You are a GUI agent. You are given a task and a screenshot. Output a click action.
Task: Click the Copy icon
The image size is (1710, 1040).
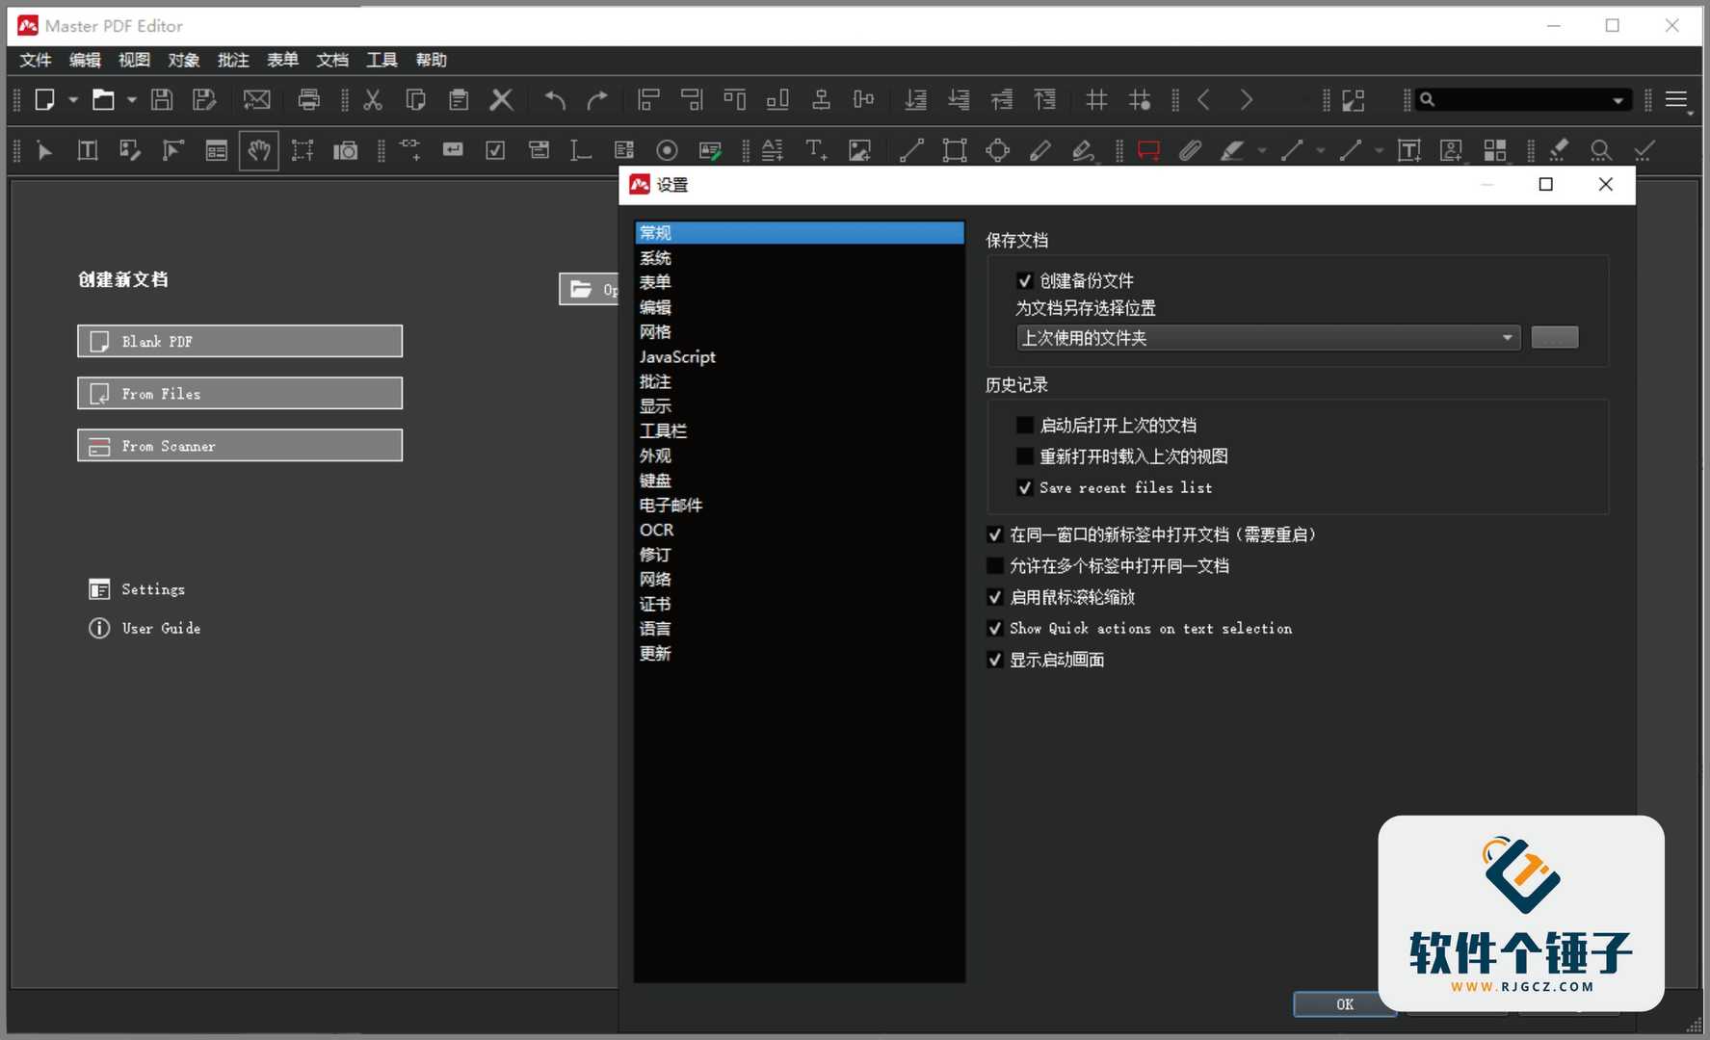tap(416, 99)
